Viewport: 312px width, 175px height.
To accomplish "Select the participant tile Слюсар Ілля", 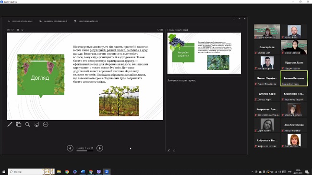I will (267, 47).
